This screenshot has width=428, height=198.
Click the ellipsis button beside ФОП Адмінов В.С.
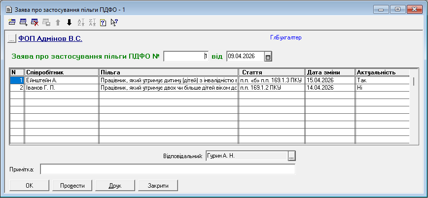click(x=12, y=38)
